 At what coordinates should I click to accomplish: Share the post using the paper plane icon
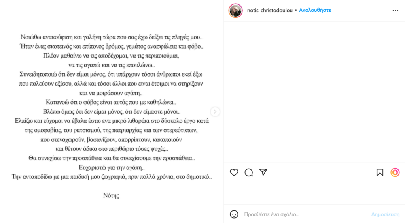(x=263, y=172)
